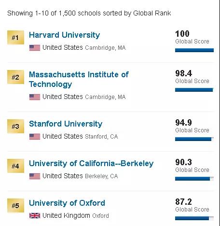Open Massachusetts Institute of Technology link
Viewport: 220px width, 226px height.
(79, 80)
